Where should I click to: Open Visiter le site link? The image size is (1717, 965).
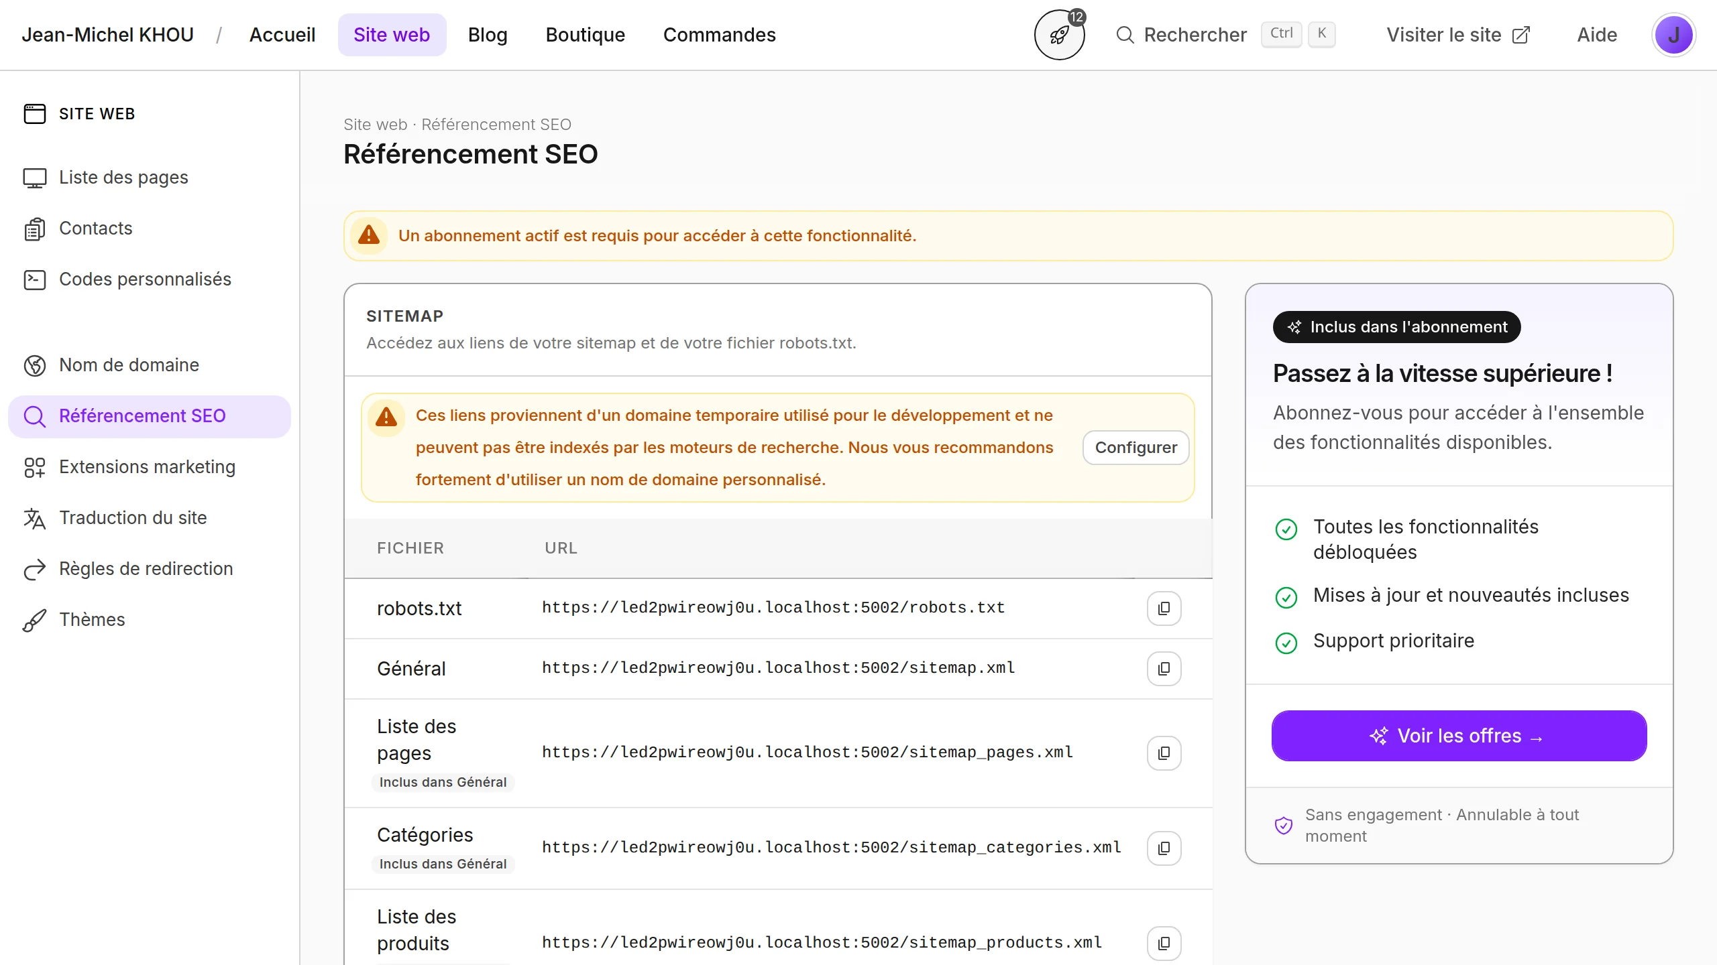pos(1457,35)
